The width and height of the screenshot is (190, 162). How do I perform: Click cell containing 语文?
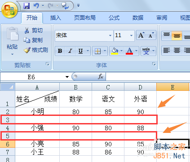click(x=108, y=99)
